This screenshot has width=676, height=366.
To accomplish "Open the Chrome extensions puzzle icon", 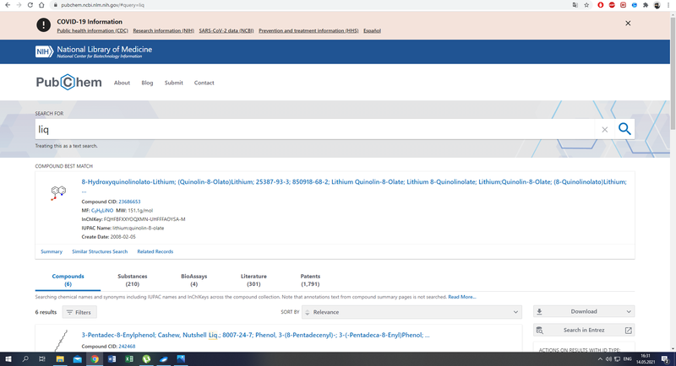I will point(646,5).
